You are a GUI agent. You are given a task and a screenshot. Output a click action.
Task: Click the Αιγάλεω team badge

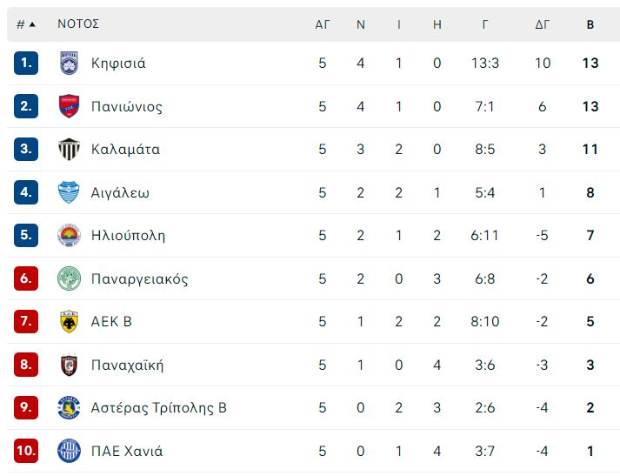tap(69, 192)
